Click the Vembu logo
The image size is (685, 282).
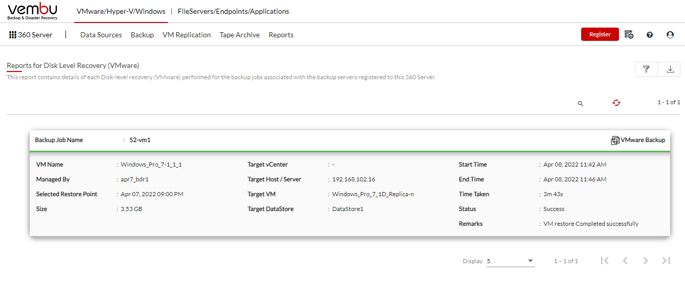coord(32,11)
